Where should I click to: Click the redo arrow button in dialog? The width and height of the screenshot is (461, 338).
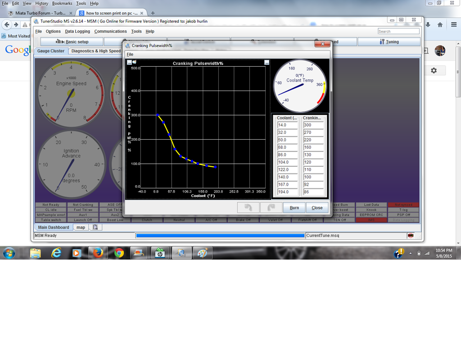(x=271, y=208)
